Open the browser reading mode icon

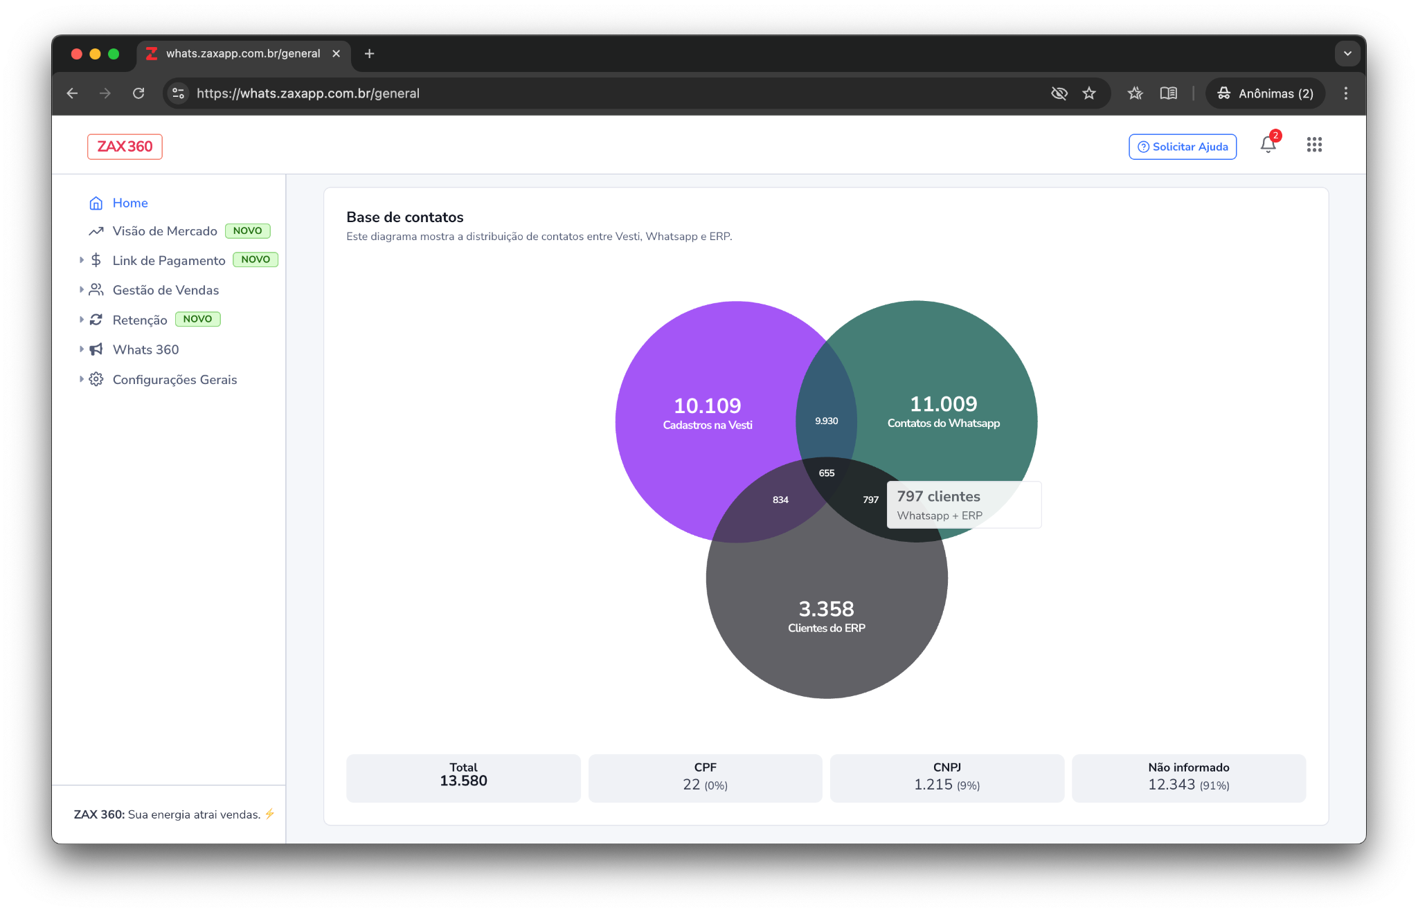tap(1168, 93)
